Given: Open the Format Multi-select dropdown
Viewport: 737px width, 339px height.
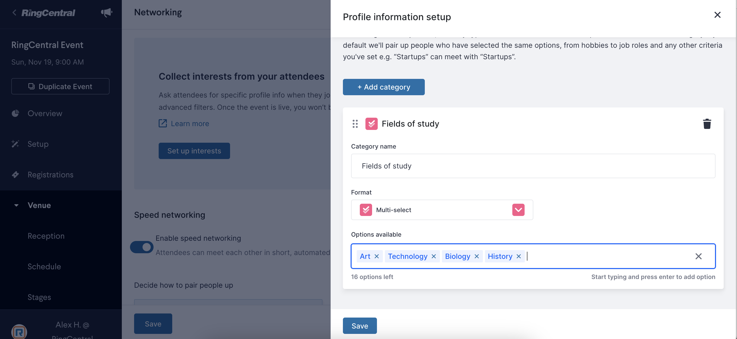Looking at the screenshot, I should coord(442,210).
